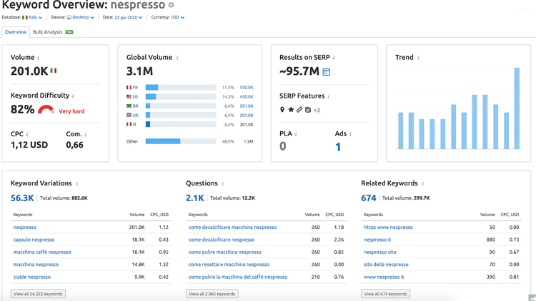This screenshot has height=301, width=536.
Task: Open the Device Desktop dropdown
Action: pos(80,17)
